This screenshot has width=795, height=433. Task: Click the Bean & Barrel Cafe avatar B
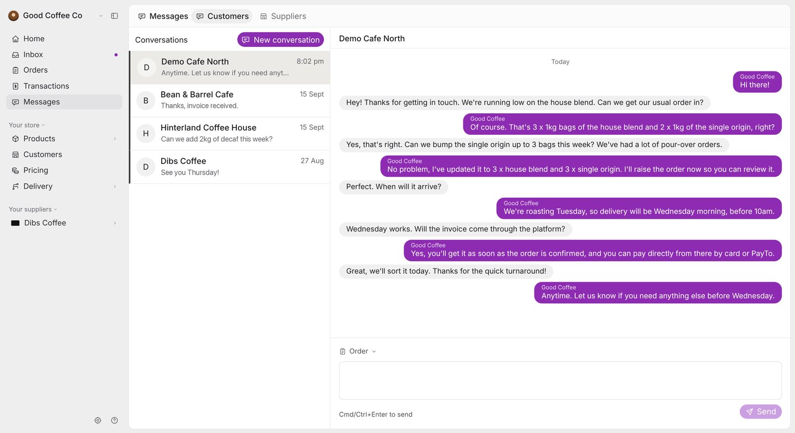click(x=146, y=101)
